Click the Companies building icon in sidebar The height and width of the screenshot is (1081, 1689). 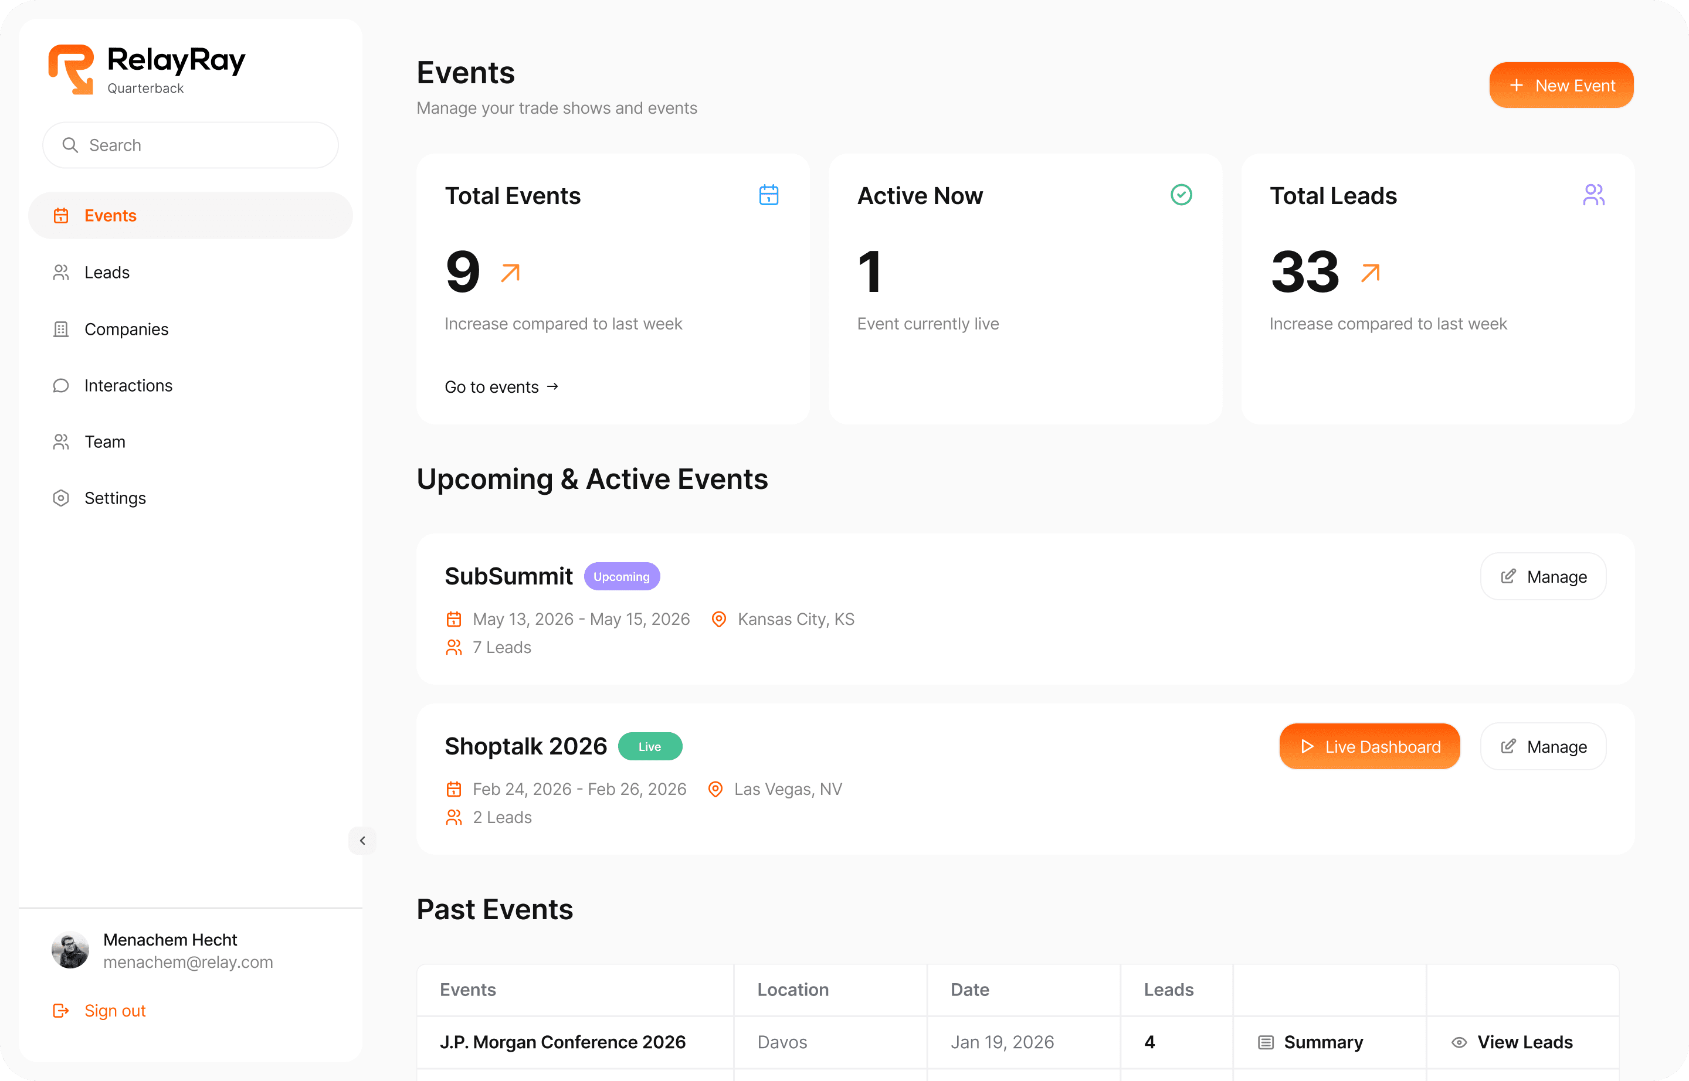61,329
